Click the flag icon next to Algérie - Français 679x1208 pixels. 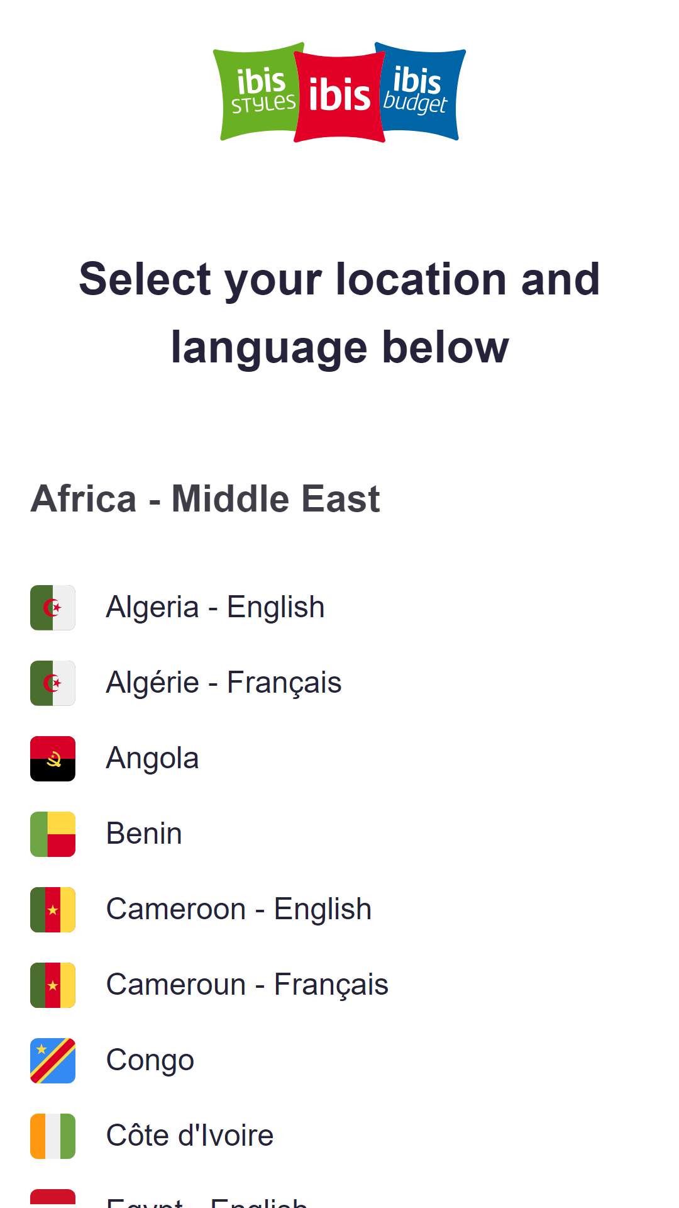point(53,683)
